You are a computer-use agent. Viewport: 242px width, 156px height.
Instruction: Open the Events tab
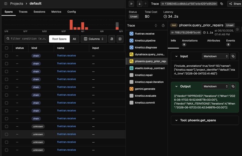coord(230,43)
